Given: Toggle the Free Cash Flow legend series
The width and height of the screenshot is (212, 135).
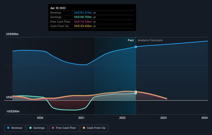Looking at the screenshot, I should coord(64,128).
